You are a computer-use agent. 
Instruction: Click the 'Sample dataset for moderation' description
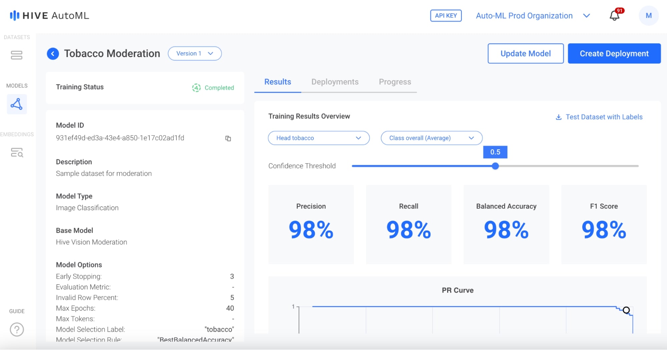click(x=104, y=173)
